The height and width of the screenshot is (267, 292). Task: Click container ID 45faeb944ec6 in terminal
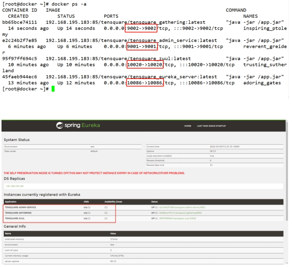pyautogui.click(x=19, y=77)
